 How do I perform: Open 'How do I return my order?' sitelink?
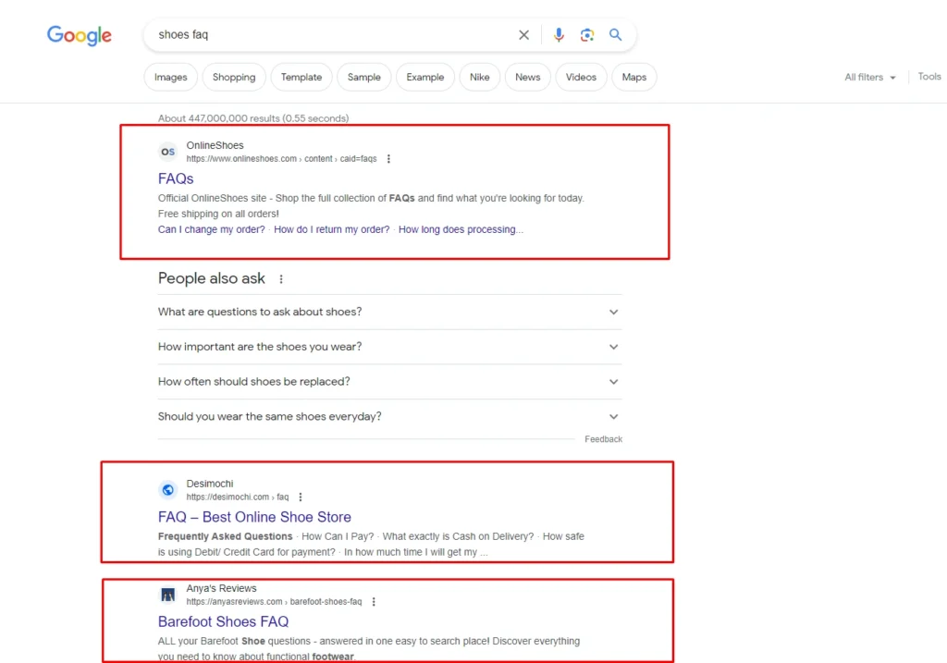[x=332, y=229]
